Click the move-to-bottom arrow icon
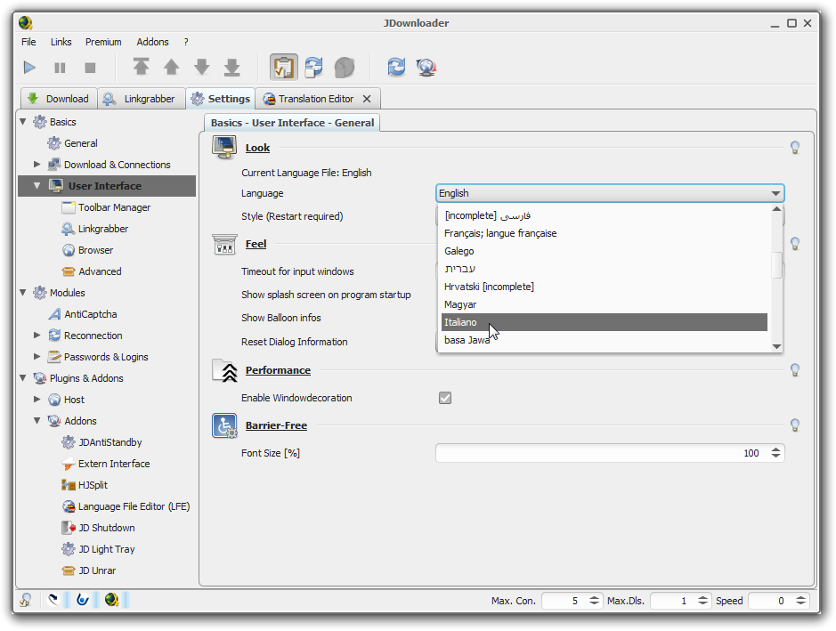Viewport: 836px width, 631px height. (231, 68)
